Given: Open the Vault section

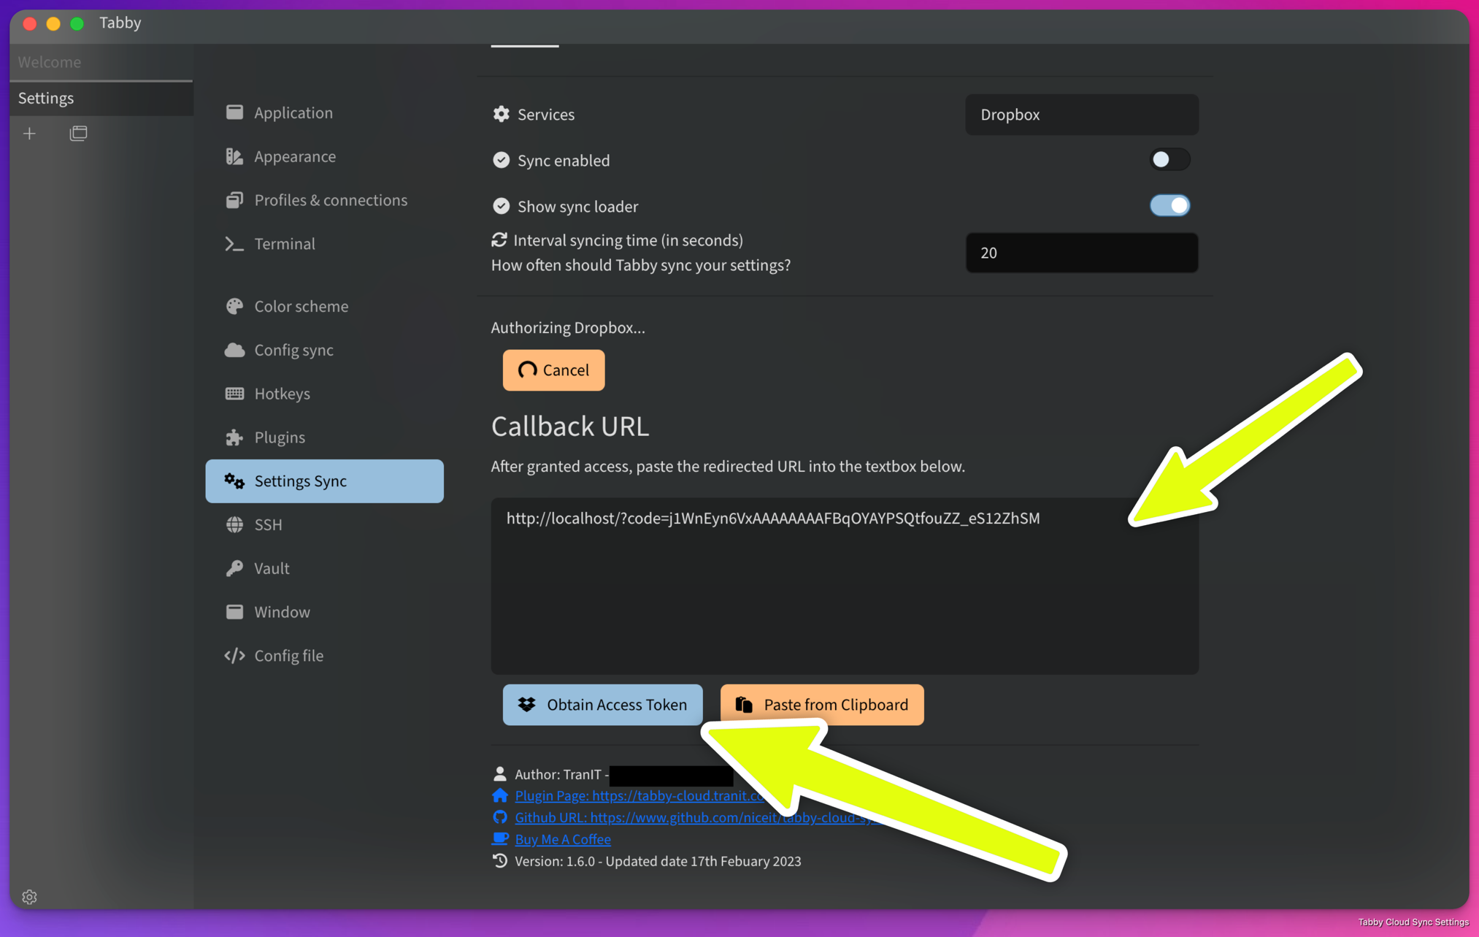Looking at the screenshot, I should click(324, 568).
